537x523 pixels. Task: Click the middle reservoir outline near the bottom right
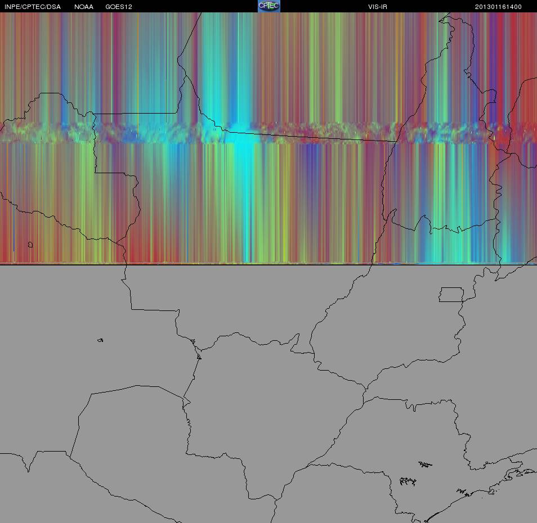click(408, 481)
